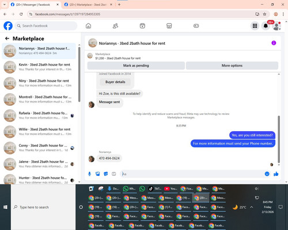Open the taskbar clock and date
The height and width of the screenshot is (230, 288).
268,207
